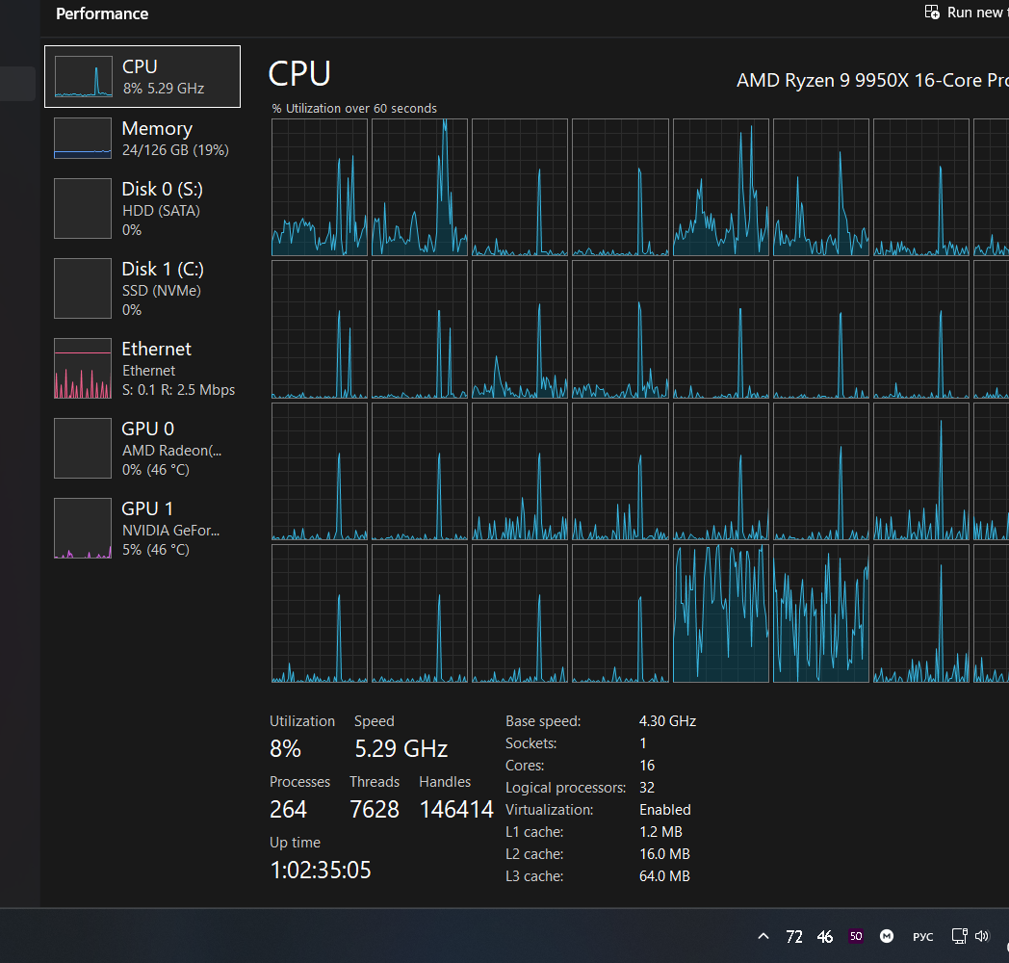Click the purple tray icon showing 50
This screenshot has height=963, width=1009.
click(x=856, y=937)
